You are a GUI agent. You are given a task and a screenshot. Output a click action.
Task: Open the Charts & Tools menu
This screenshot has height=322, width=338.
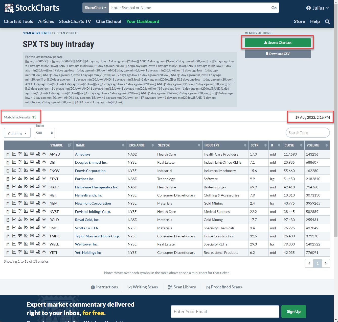pos(18,21)
